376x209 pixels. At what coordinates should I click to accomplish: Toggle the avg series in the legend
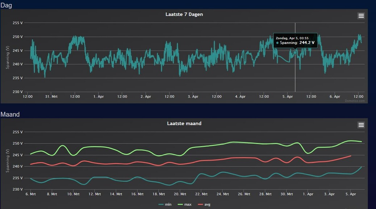tap(204, 205)
